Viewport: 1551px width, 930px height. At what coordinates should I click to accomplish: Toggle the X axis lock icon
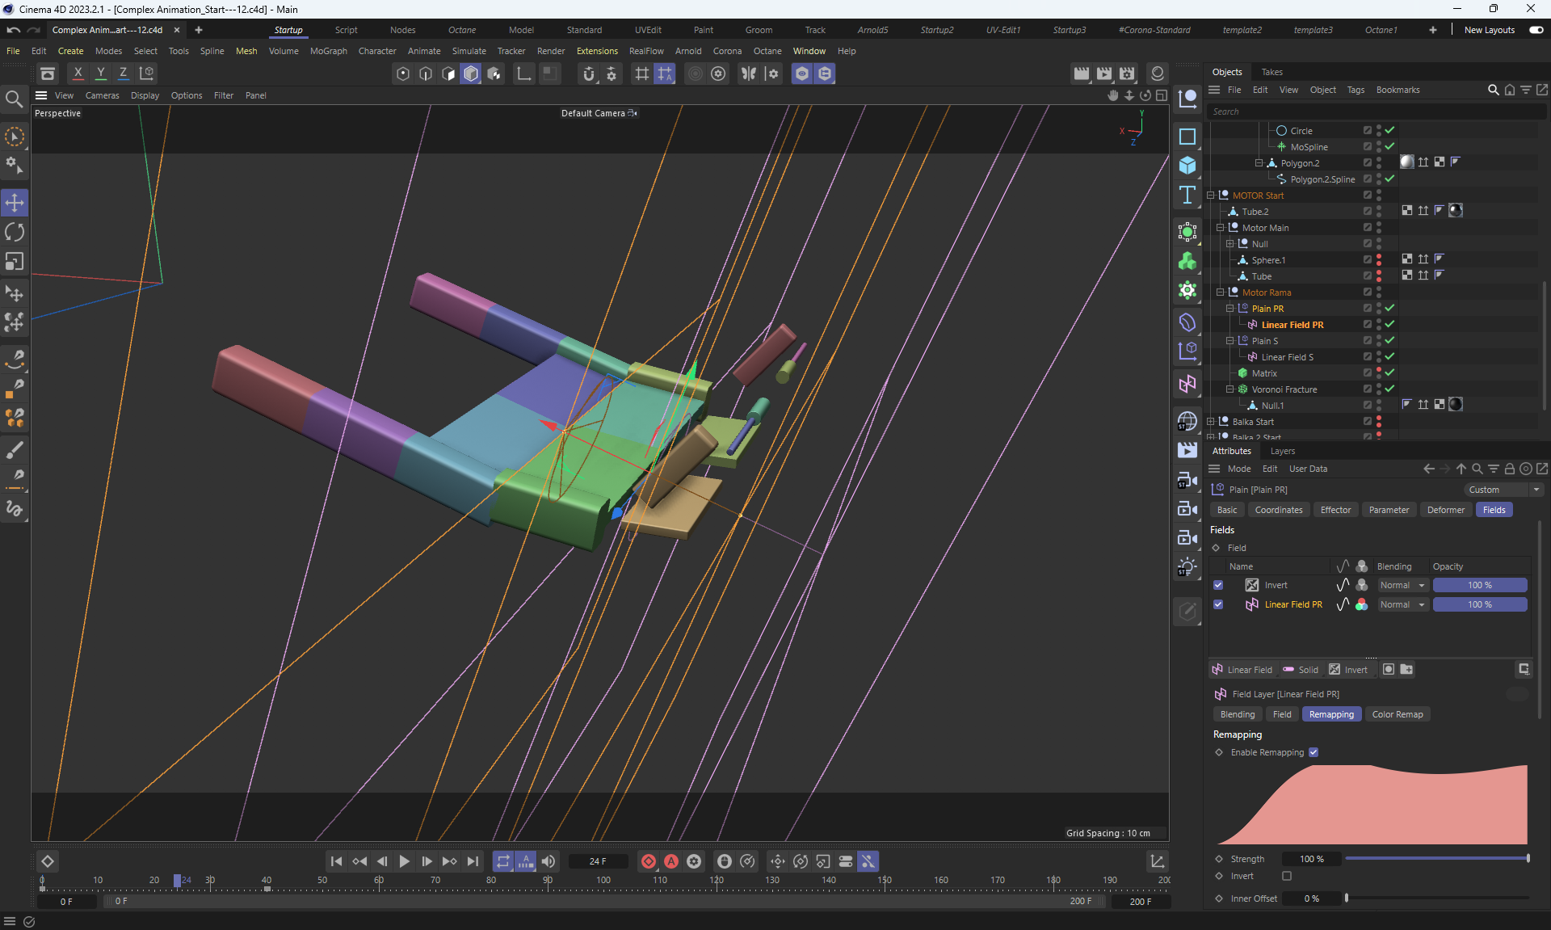tap(78, 73)
